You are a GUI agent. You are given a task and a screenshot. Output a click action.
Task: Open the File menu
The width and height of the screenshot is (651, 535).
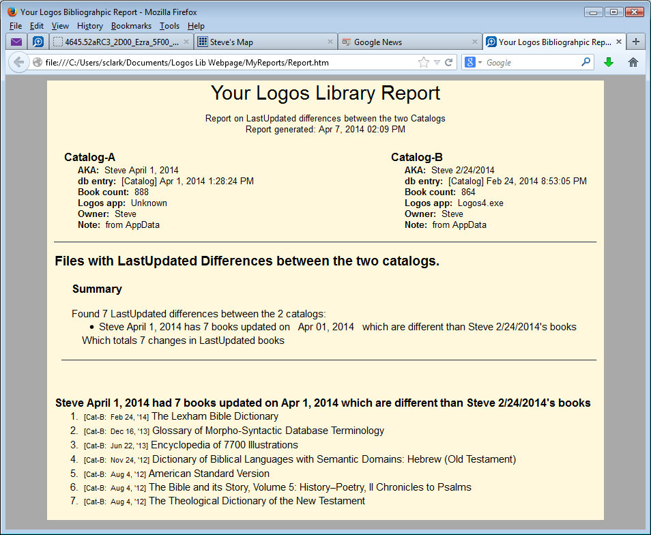(x=16, y=26)
